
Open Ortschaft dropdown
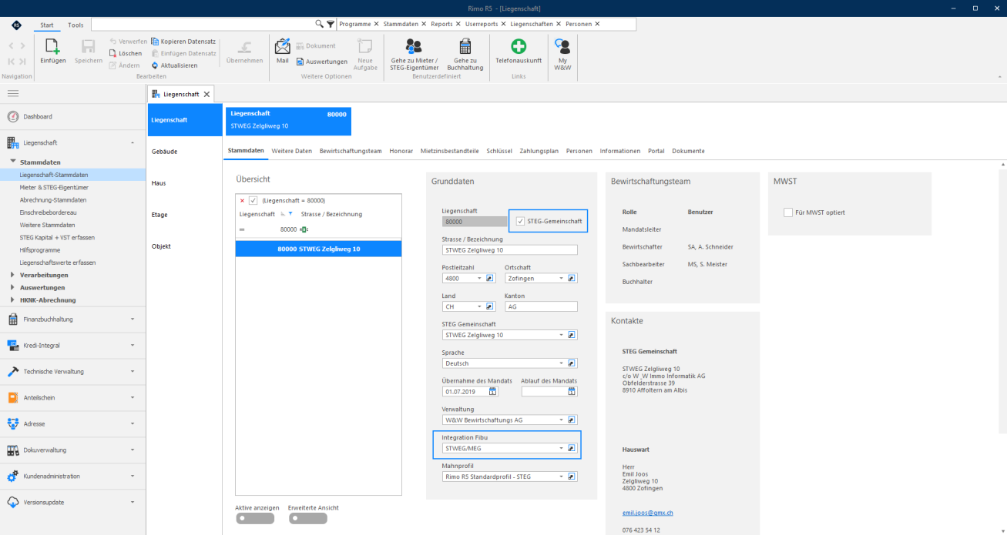(x=561, y=278)
